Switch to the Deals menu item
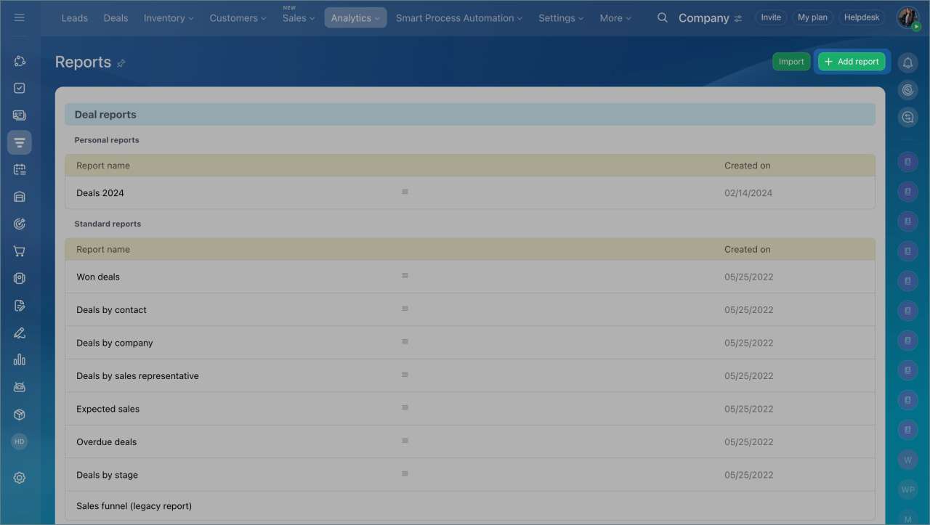Screen dimensions: 930x525 click(x=116, y=18)
